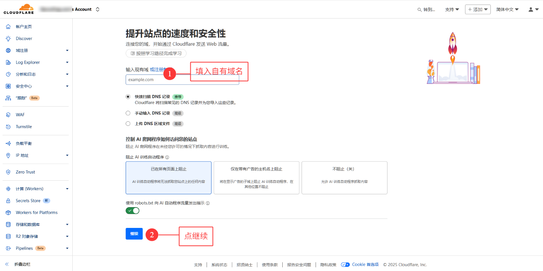Click the 转到... search button

point(426,9)
